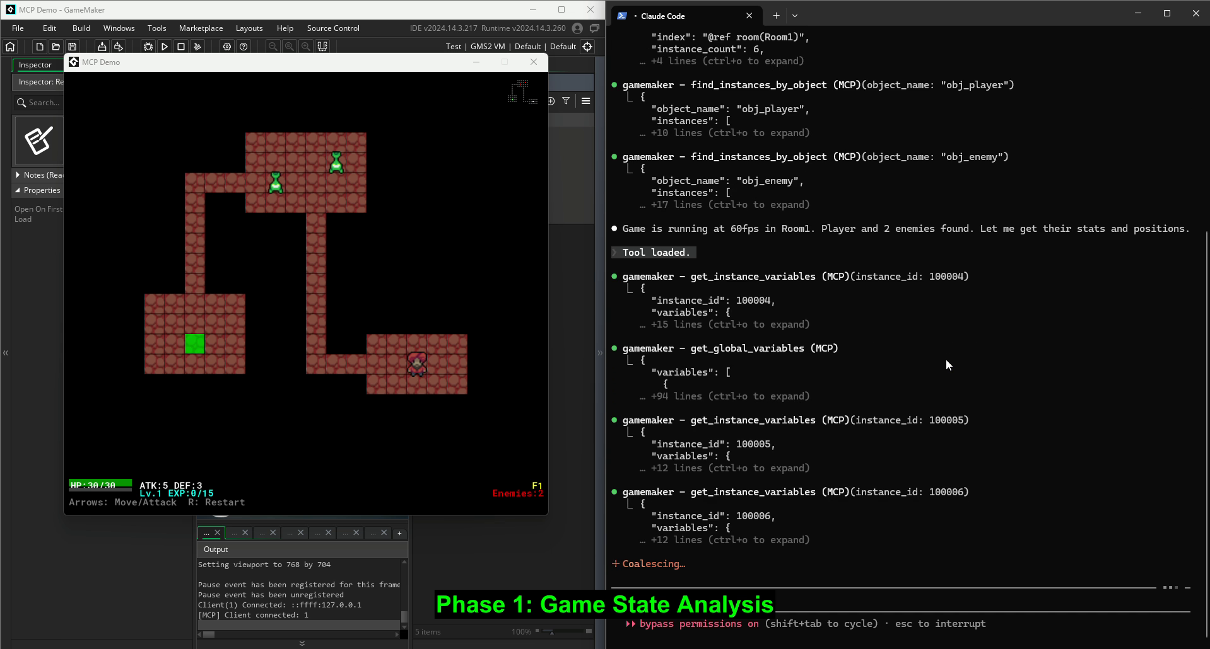
Task: Click the 'Coalescing…' status line
Action: [649, 564]
